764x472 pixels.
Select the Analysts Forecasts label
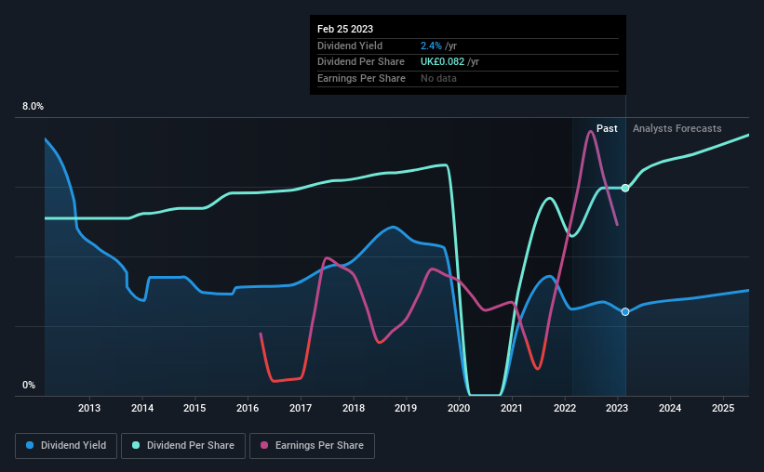677,128
